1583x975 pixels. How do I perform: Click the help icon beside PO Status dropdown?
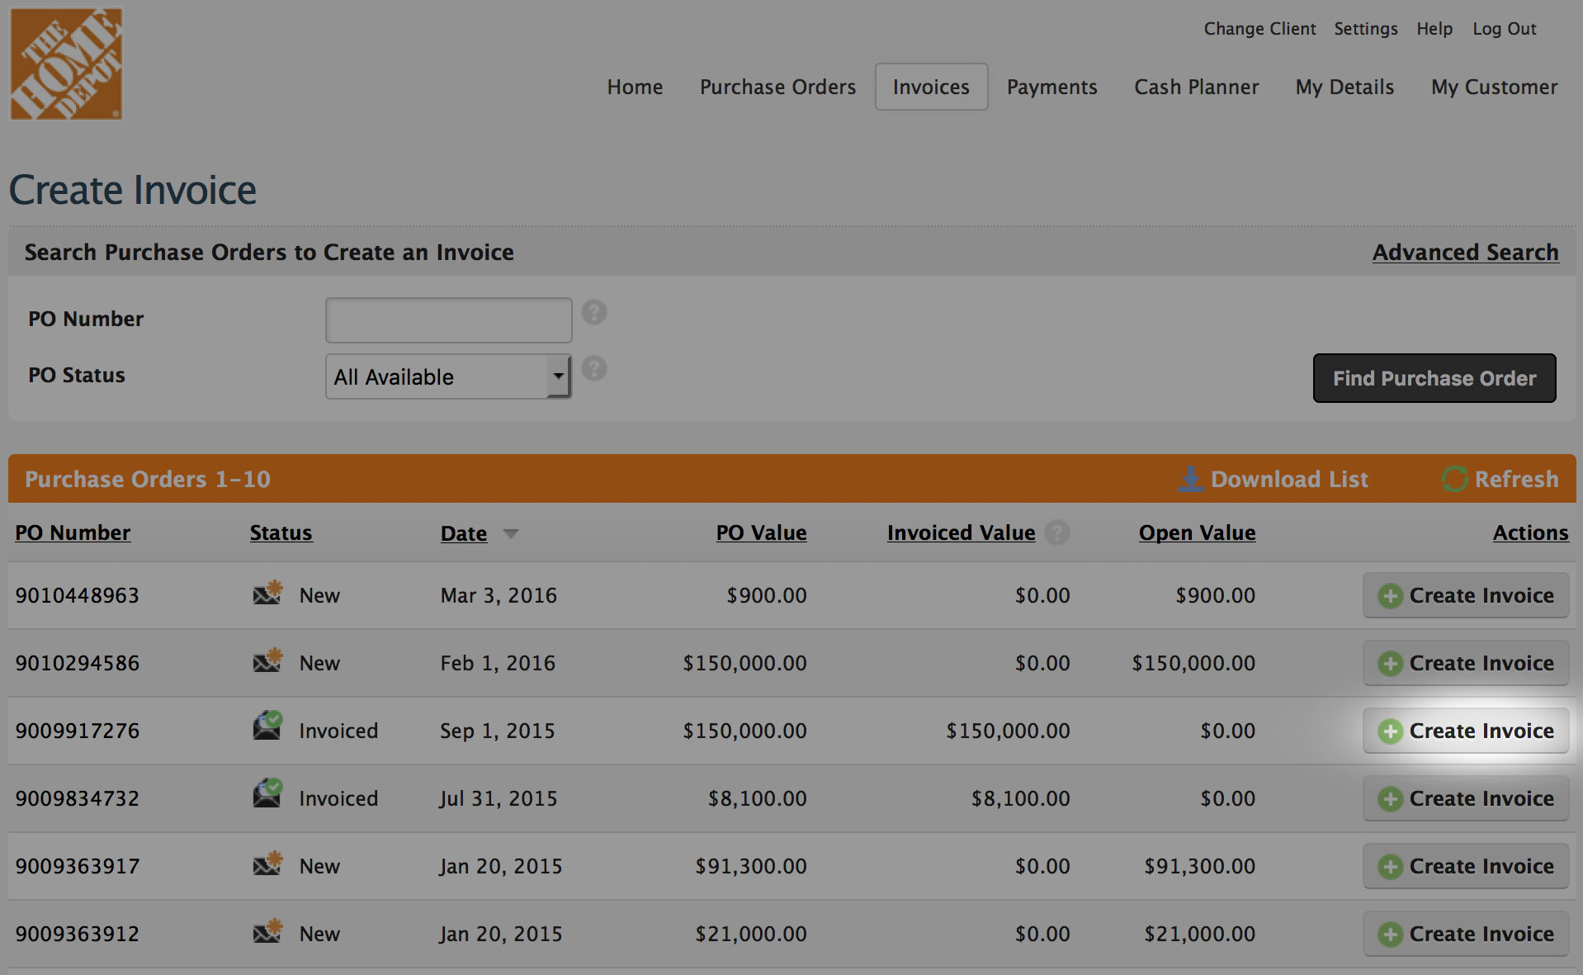click(594, 369)
